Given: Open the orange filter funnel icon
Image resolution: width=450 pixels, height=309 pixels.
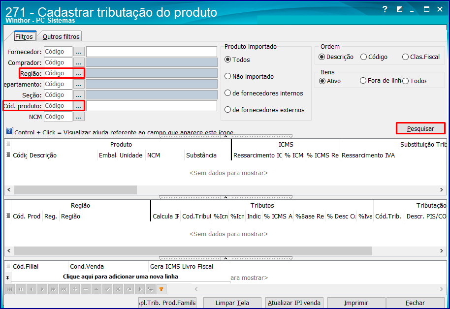Looking at the screenshot, I should tap(161, 289).
